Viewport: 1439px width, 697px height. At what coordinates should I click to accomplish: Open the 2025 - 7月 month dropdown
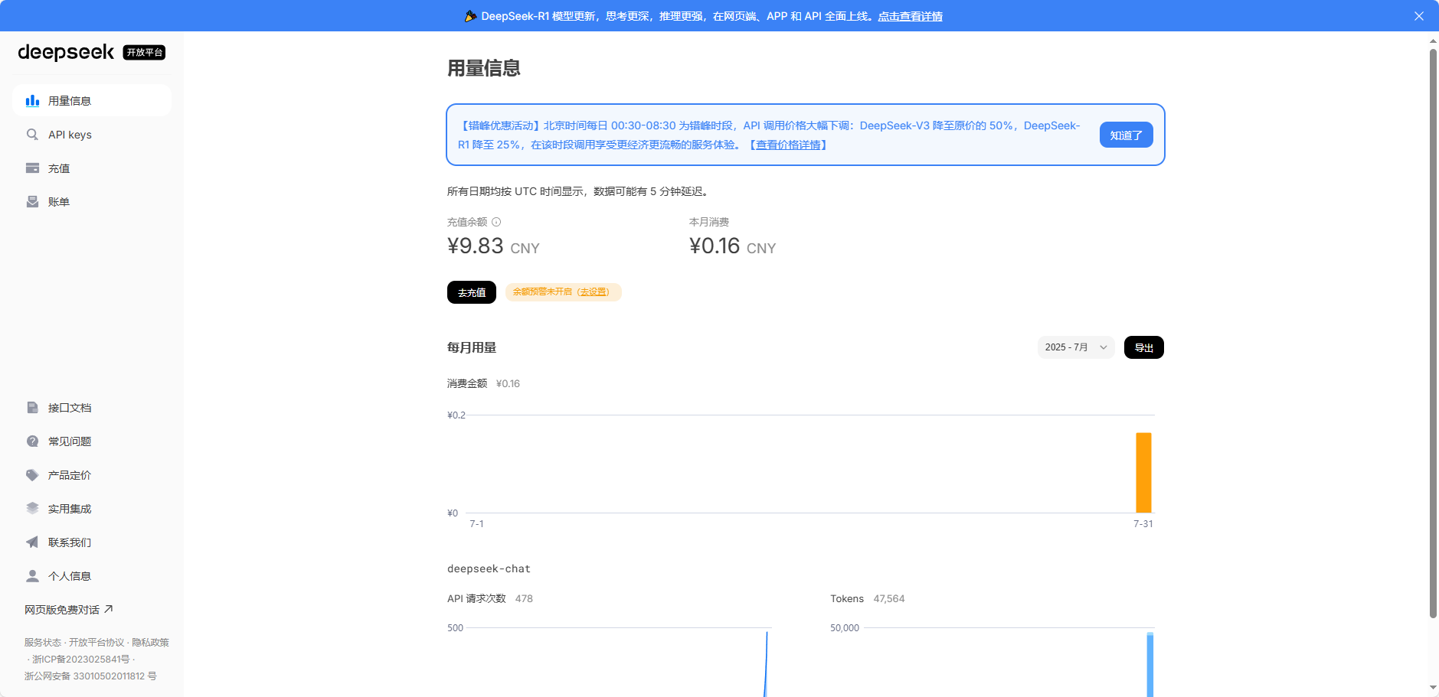(1076, 347)
